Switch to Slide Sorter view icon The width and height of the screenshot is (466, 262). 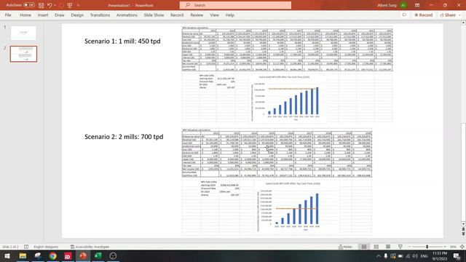click(376, 247)
